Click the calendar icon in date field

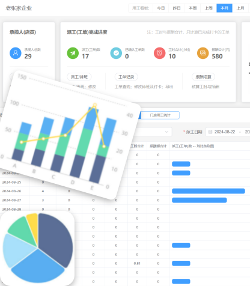(x=210, y=132)
